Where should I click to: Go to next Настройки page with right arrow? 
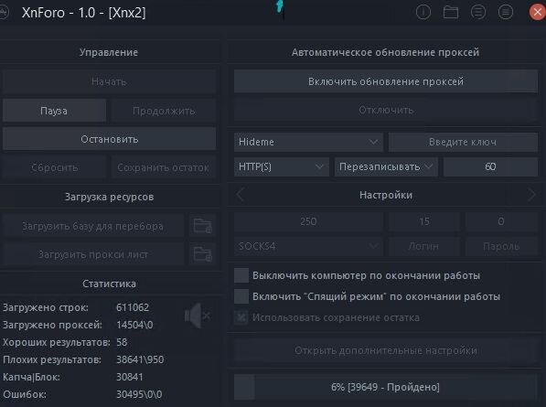point(531,195)
